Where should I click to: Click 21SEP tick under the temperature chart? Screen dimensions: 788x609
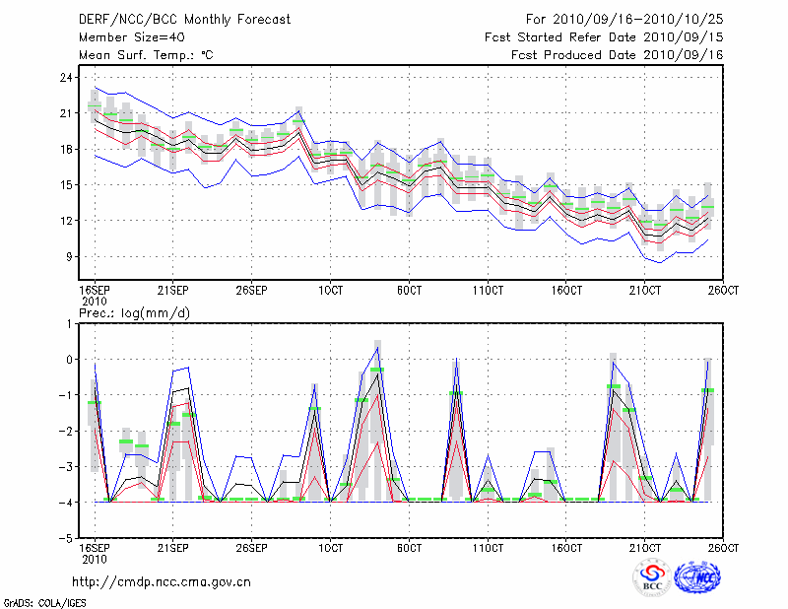click(173, 290)
